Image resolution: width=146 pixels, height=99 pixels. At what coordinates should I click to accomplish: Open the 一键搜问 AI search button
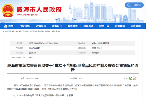point(134,5)
